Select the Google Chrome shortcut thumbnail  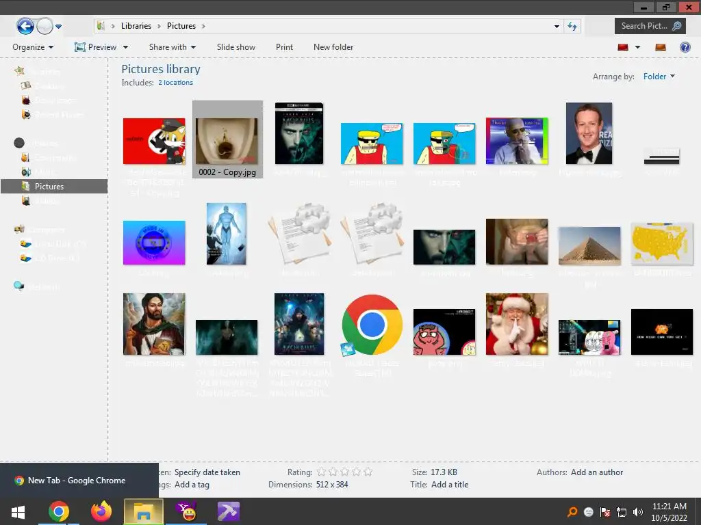coord(372,325)
